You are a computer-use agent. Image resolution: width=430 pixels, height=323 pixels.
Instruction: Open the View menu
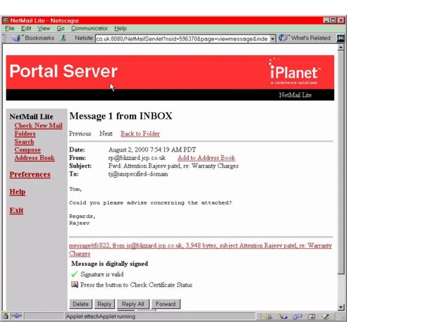44,28
